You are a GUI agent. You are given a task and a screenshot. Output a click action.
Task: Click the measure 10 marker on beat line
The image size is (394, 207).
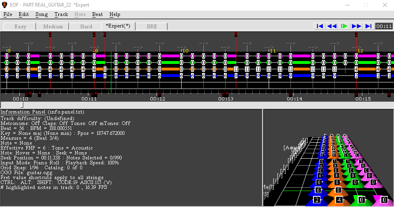(x=185, y=51)
